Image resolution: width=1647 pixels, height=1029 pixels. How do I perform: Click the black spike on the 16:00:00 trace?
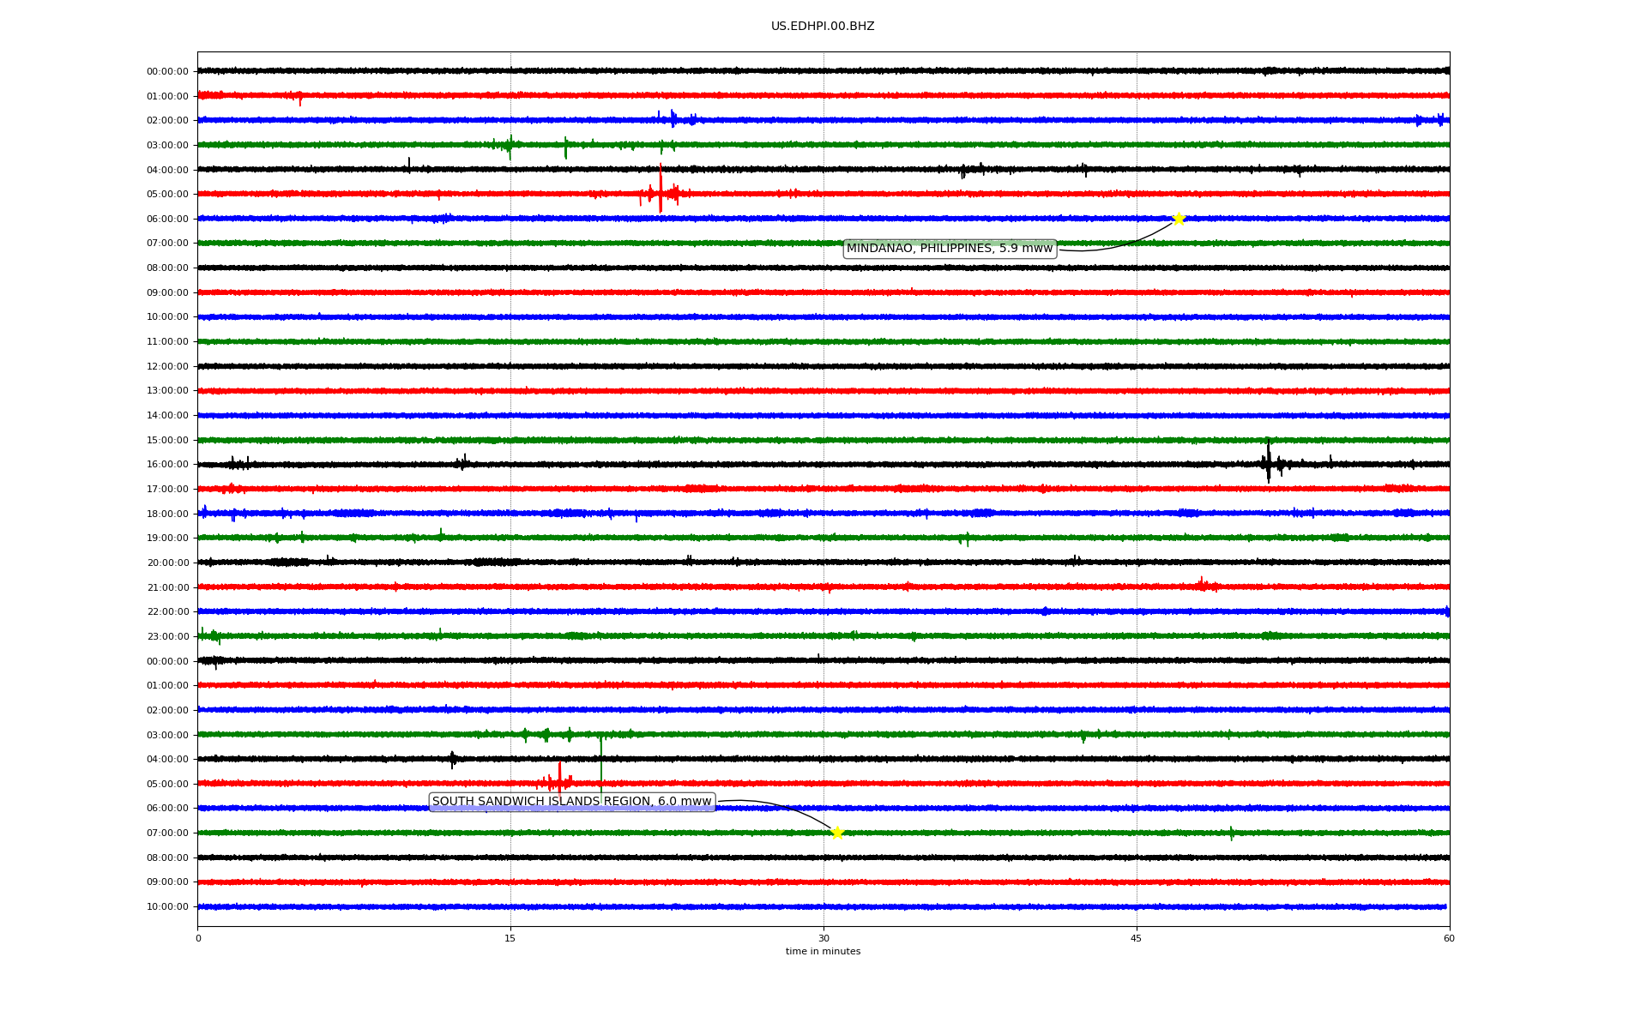point(1268,463)
